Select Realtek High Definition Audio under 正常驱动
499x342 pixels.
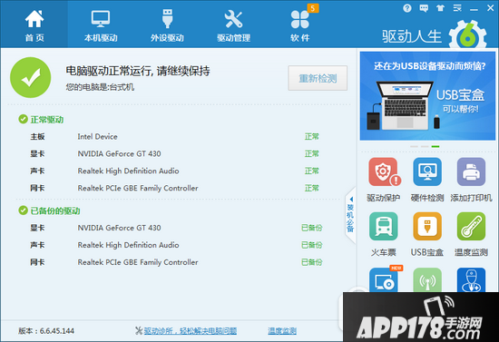coord(174,171)
